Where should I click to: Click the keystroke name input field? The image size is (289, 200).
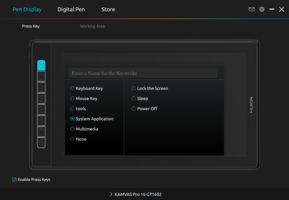click(x=143, y=73)
